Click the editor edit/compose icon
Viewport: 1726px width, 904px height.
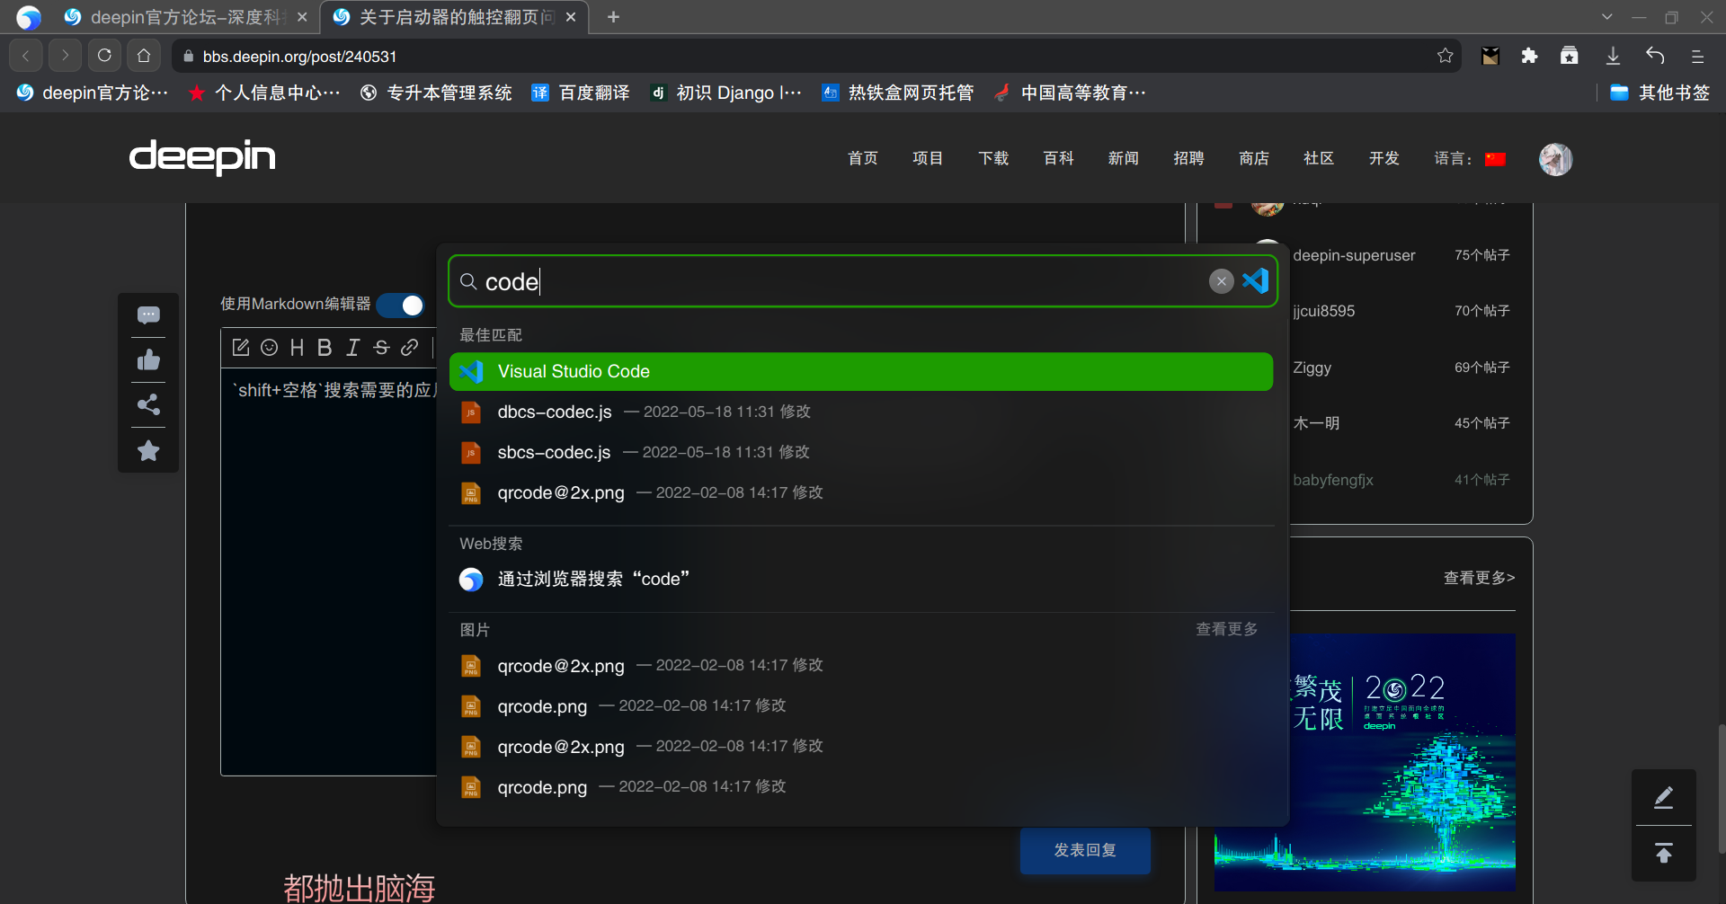(240, 348)
